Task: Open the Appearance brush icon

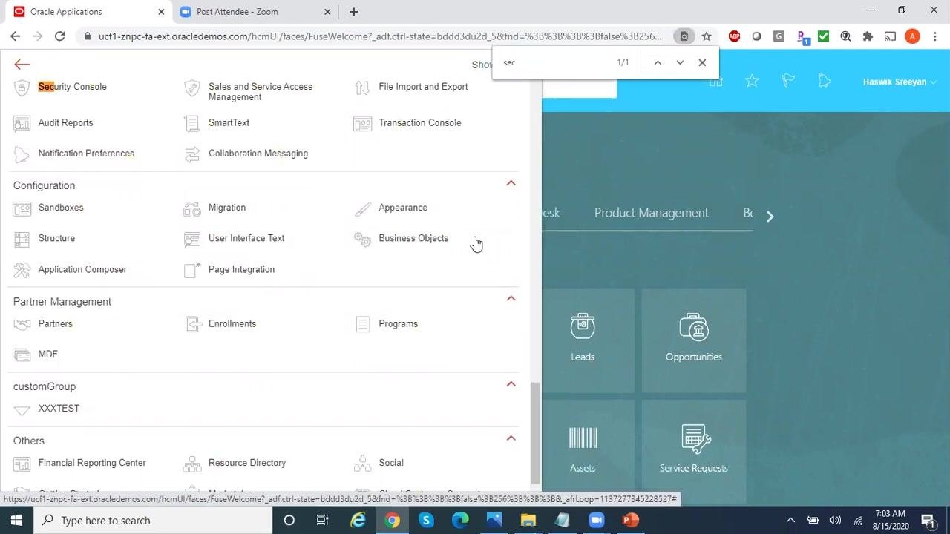Action: [x=362, y=208]
